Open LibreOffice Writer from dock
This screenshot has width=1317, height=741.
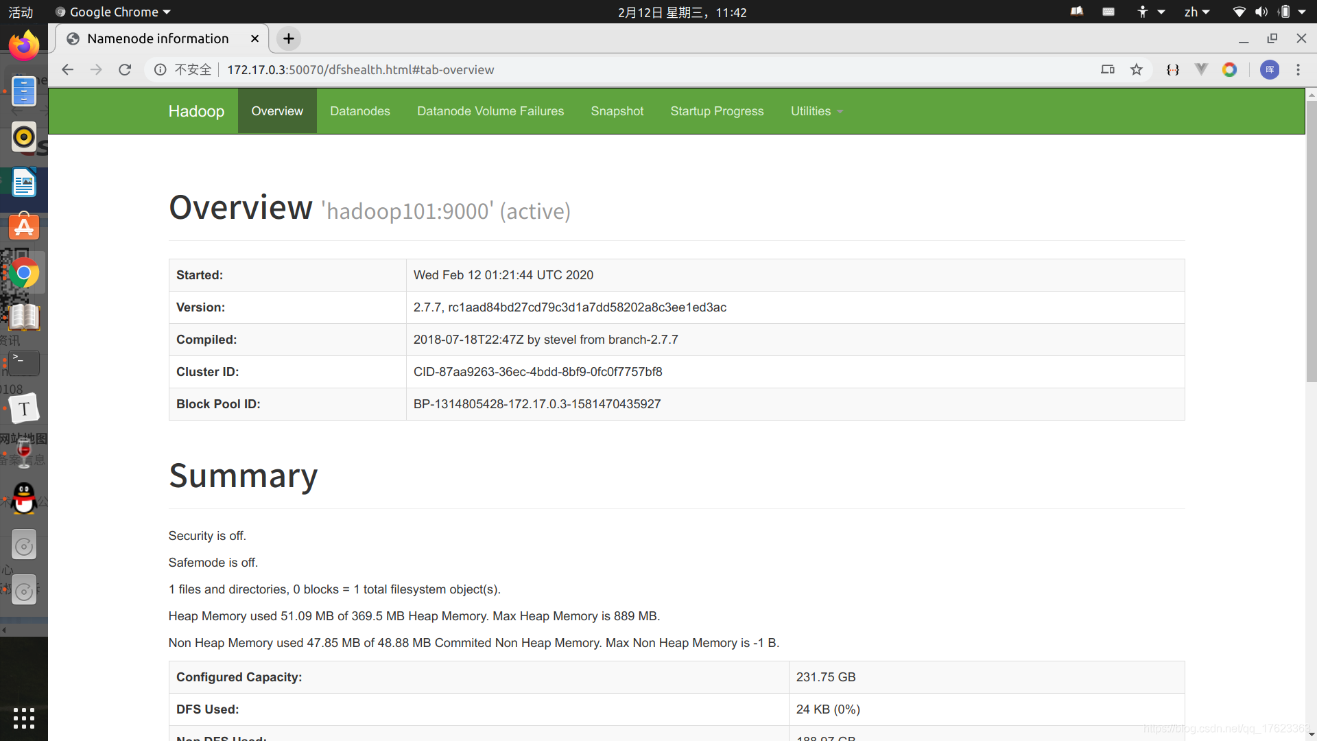point(24,183)
